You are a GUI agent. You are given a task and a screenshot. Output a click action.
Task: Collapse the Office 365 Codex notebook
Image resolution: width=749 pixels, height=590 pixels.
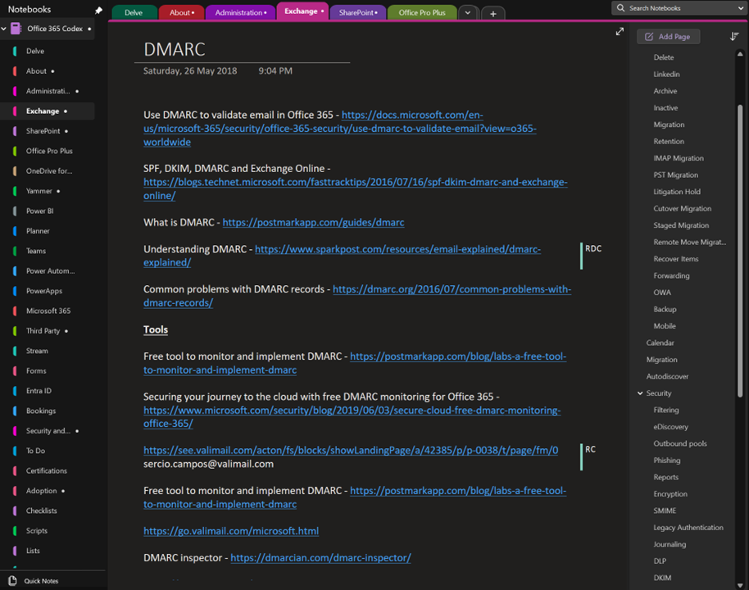5,29
